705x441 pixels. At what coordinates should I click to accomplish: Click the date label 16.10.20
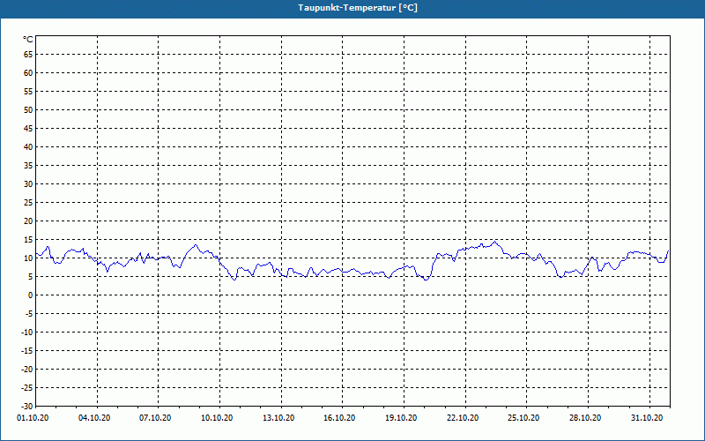tap(339, 418)
